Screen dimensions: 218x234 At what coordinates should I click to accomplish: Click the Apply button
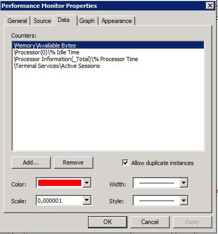[192, 222]
